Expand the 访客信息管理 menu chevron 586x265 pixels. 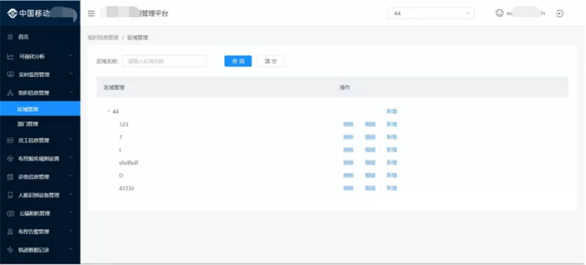coord(71,176)
